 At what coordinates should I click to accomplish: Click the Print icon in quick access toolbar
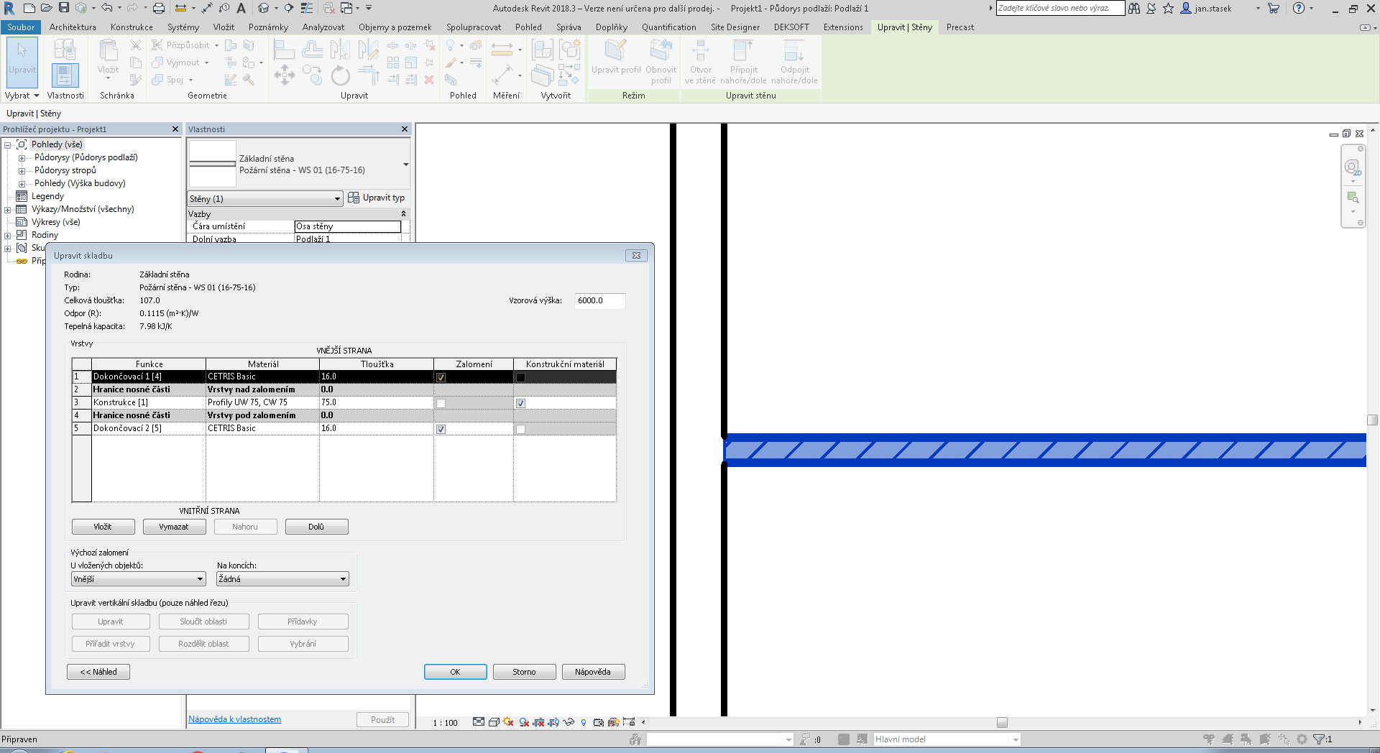(159, 8)
